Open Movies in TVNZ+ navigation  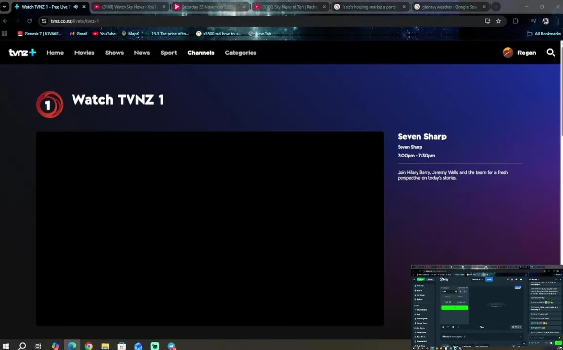tap(84, 52)
